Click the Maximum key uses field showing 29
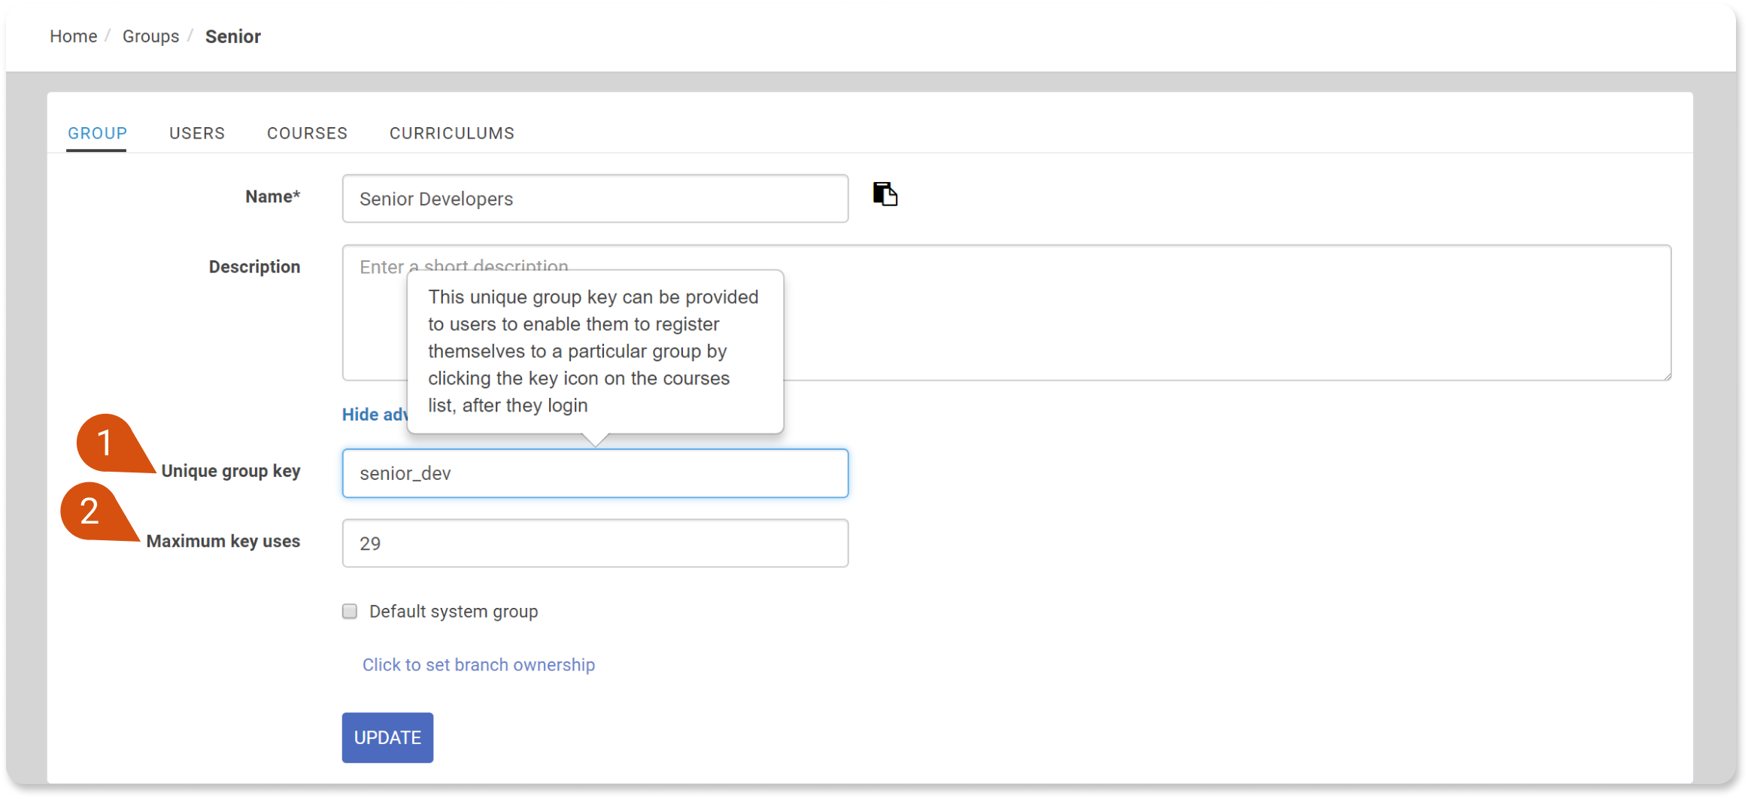The height and width of the screenshot is (799, 1748). coord(594,542)
